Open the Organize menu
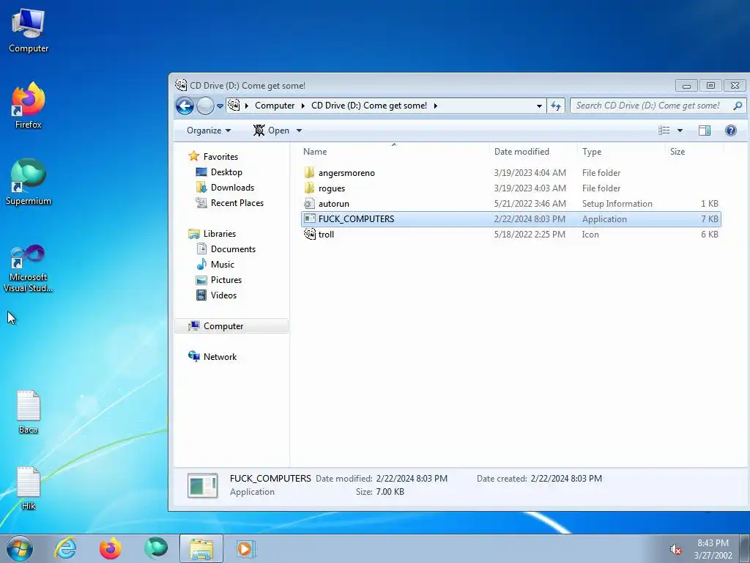 tap(209, 130)
